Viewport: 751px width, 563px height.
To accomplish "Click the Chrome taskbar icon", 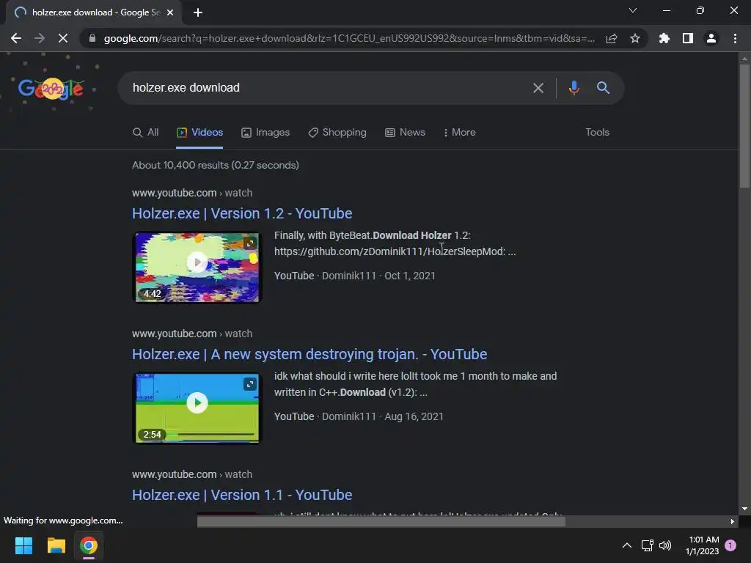I will 89,545.
